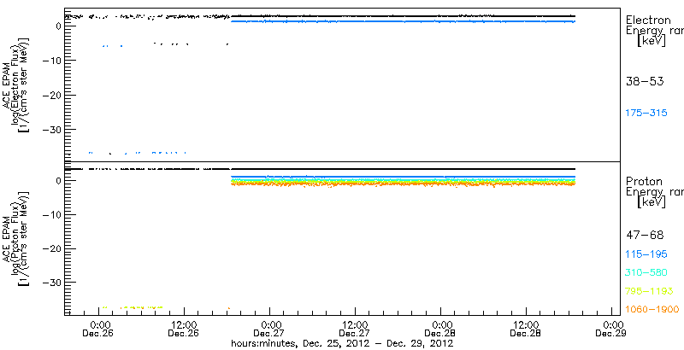
Task: Click the yellow 795-1193 proton legend label
Action: (x=649, y=291)
